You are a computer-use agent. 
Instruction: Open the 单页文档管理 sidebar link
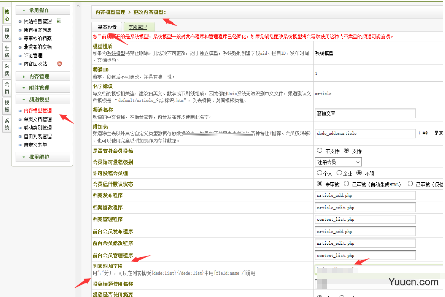[37, 119]
